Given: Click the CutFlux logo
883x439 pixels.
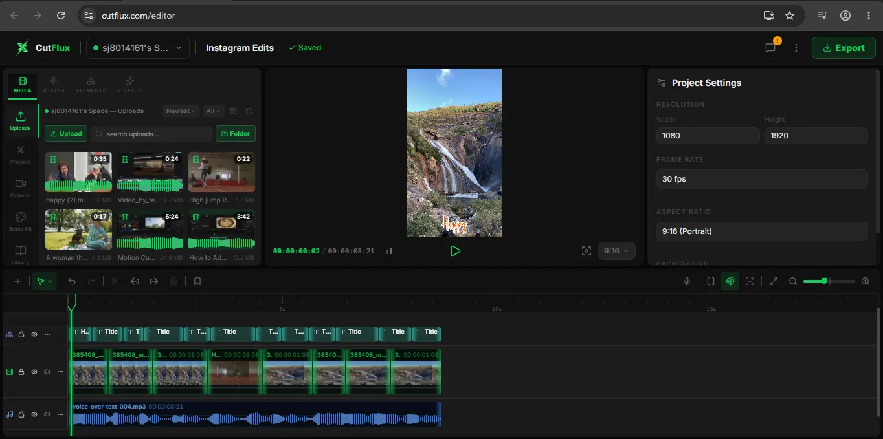Looking at the screenshot, I should click(x=43, y=48).
